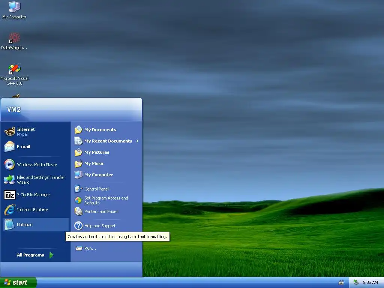The image size is (384, 288).
Task: Choose Internet Explorer label
Action: click(32, 210)
